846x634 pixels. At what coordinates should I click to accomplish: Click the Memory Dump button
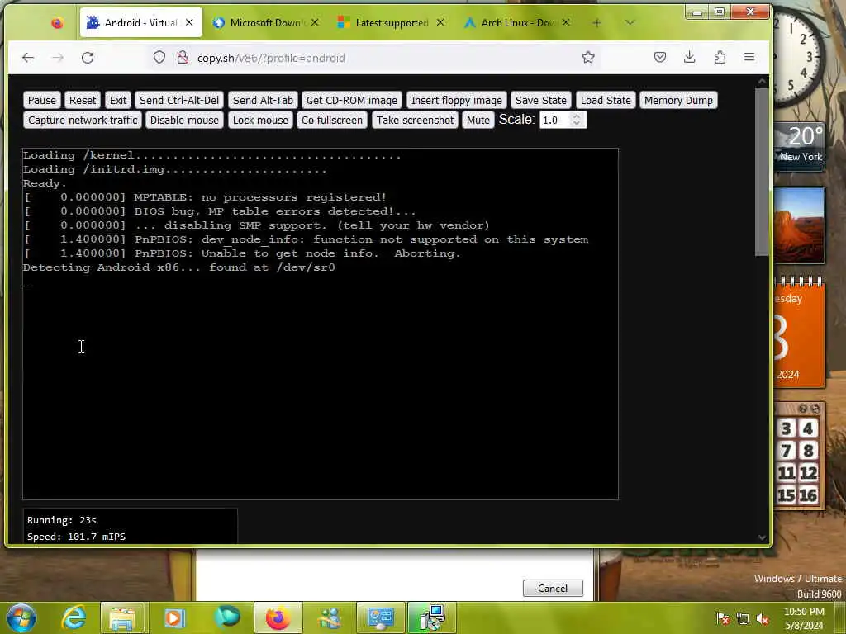pos(678,100)
